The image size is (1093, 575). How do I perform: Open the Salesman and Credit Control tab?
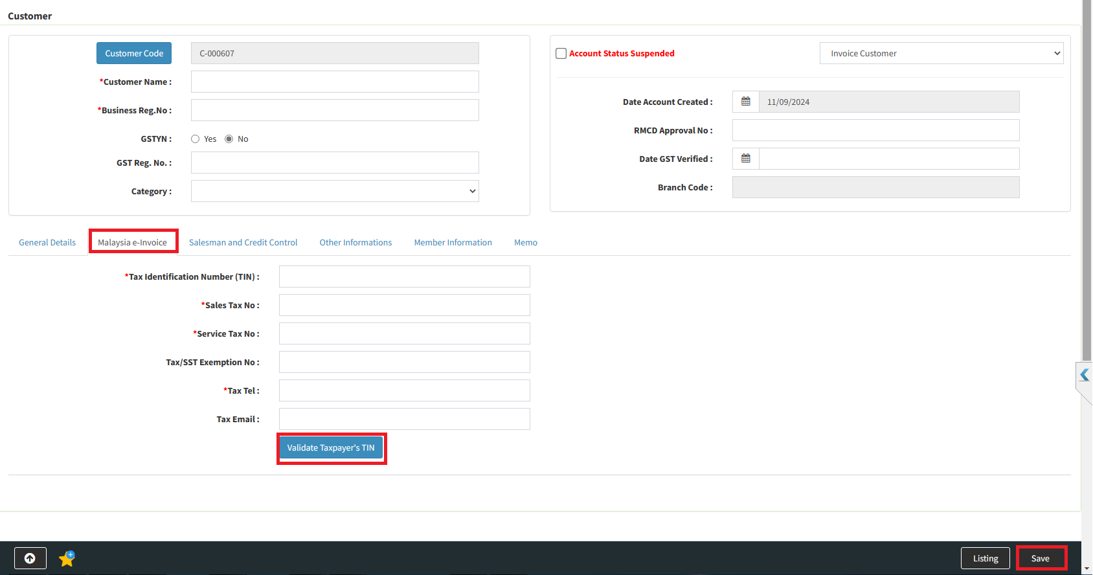point(243,243)
